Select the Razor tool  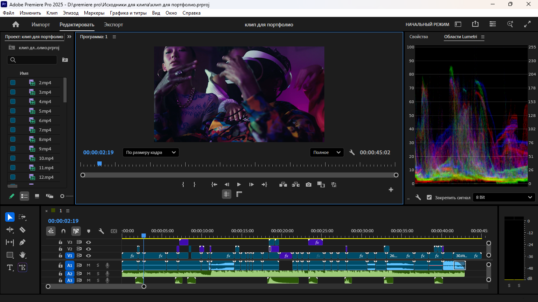click(x=22, y=230)
